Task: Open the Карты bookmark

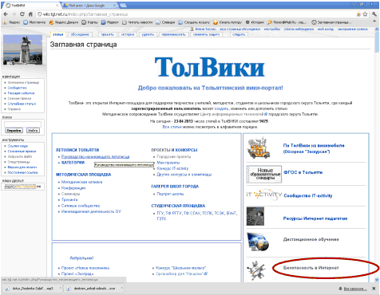Action: tap(89, 22)
